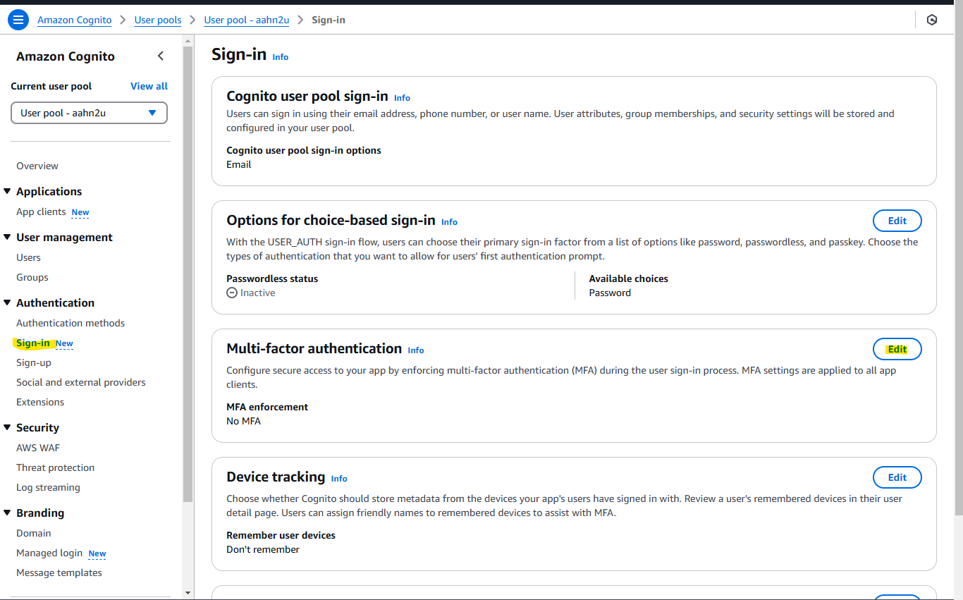Viewport: 963px width, 600px height.
Task: Open Info for Cognito user pool sign-in
Action: click(402, 98)
